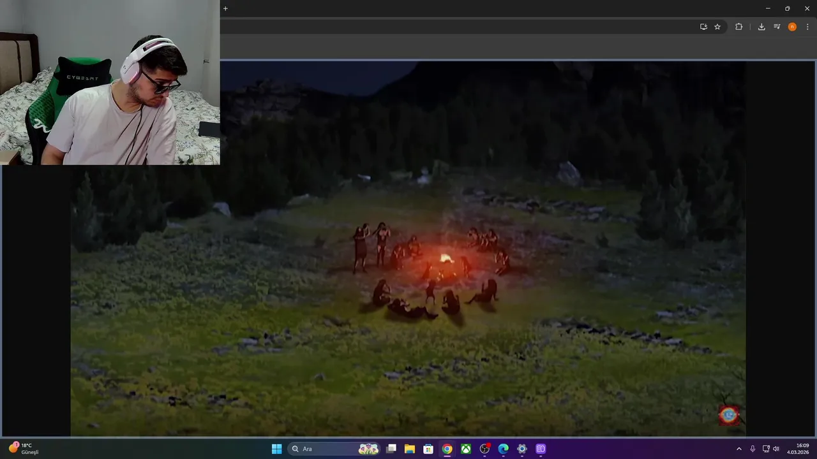Switch to Google Chrome on the taskbar

coord(447,449)
